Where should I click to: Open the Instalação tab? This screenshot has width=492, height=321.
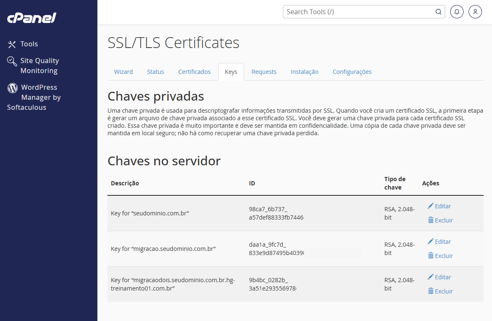pos(304,72)
